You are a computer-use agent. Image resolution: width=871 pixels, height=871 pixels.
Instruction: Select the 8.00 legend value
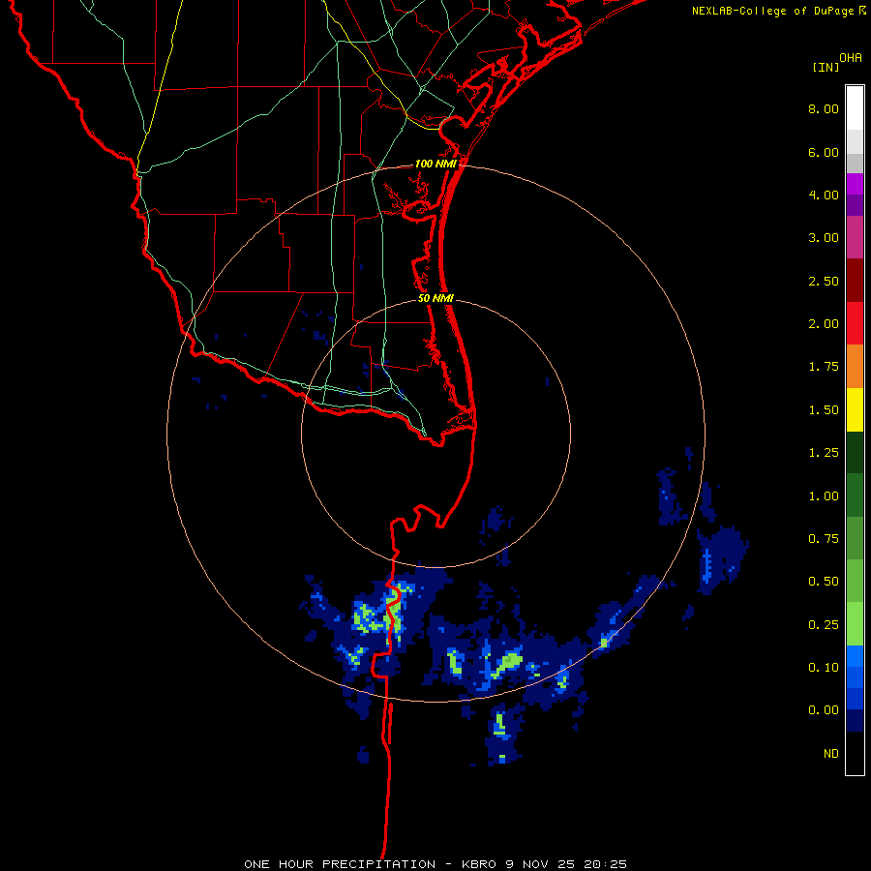tap(824, 108)
